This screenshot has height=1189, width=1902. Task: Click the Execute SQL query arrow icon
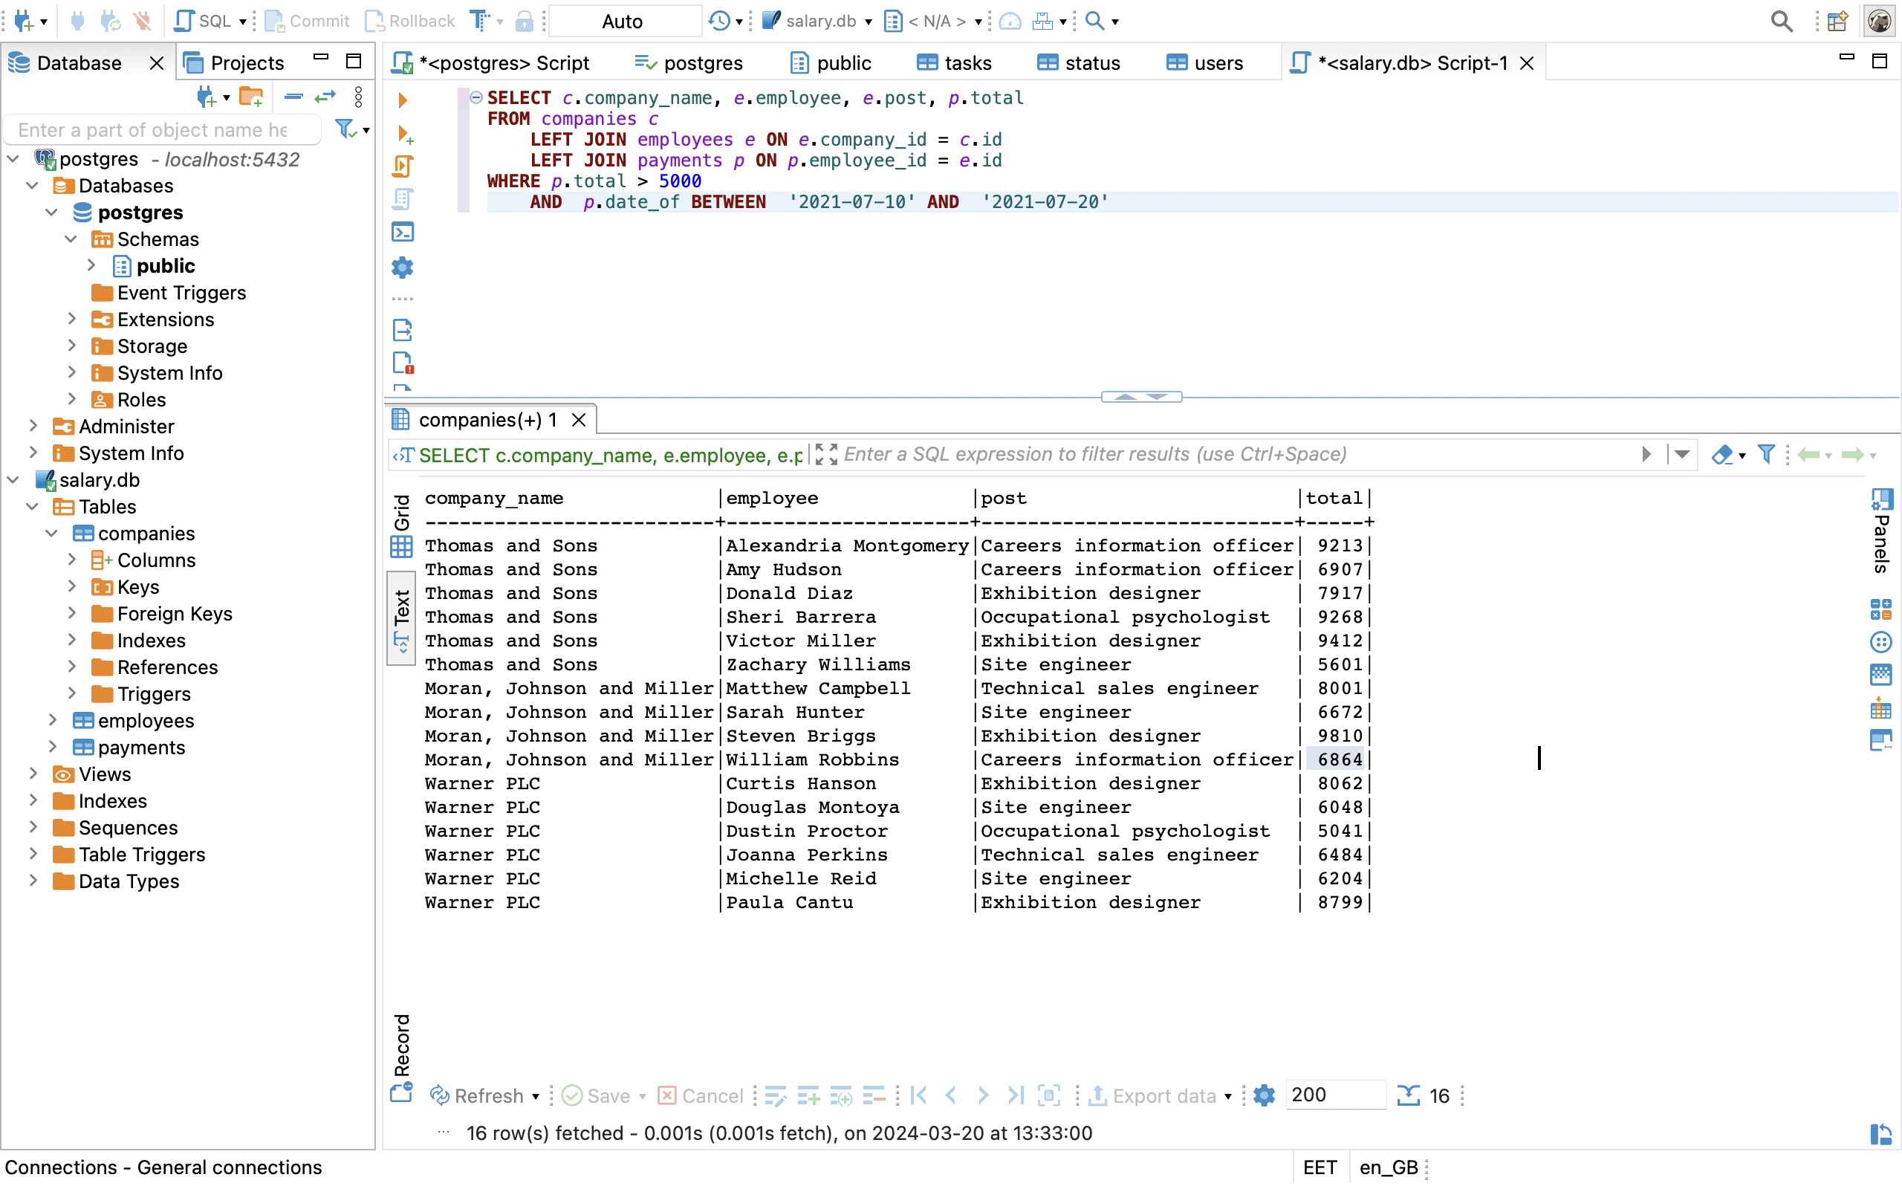pos(403,100)
